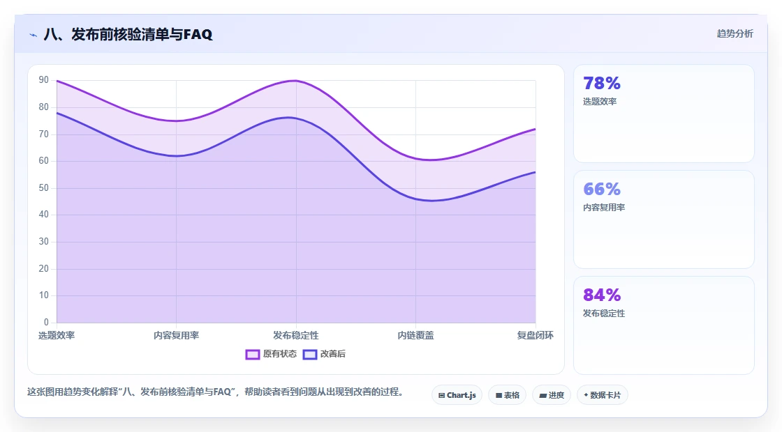The image size is (782, 432).
Task: Click the 内容复用率 x-axis label
Action: click(x=176, y=335)
